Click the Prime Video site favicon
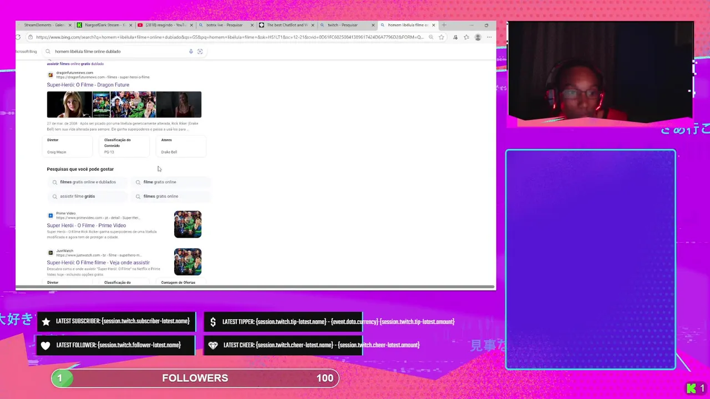This screenshot has height=399, width=710. pos(50,216)
